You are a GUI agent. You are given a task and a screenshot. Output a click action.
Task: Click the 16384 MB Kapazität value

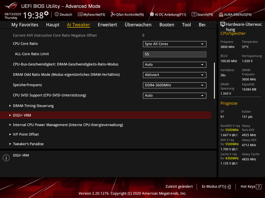click(x=249, y=89)
